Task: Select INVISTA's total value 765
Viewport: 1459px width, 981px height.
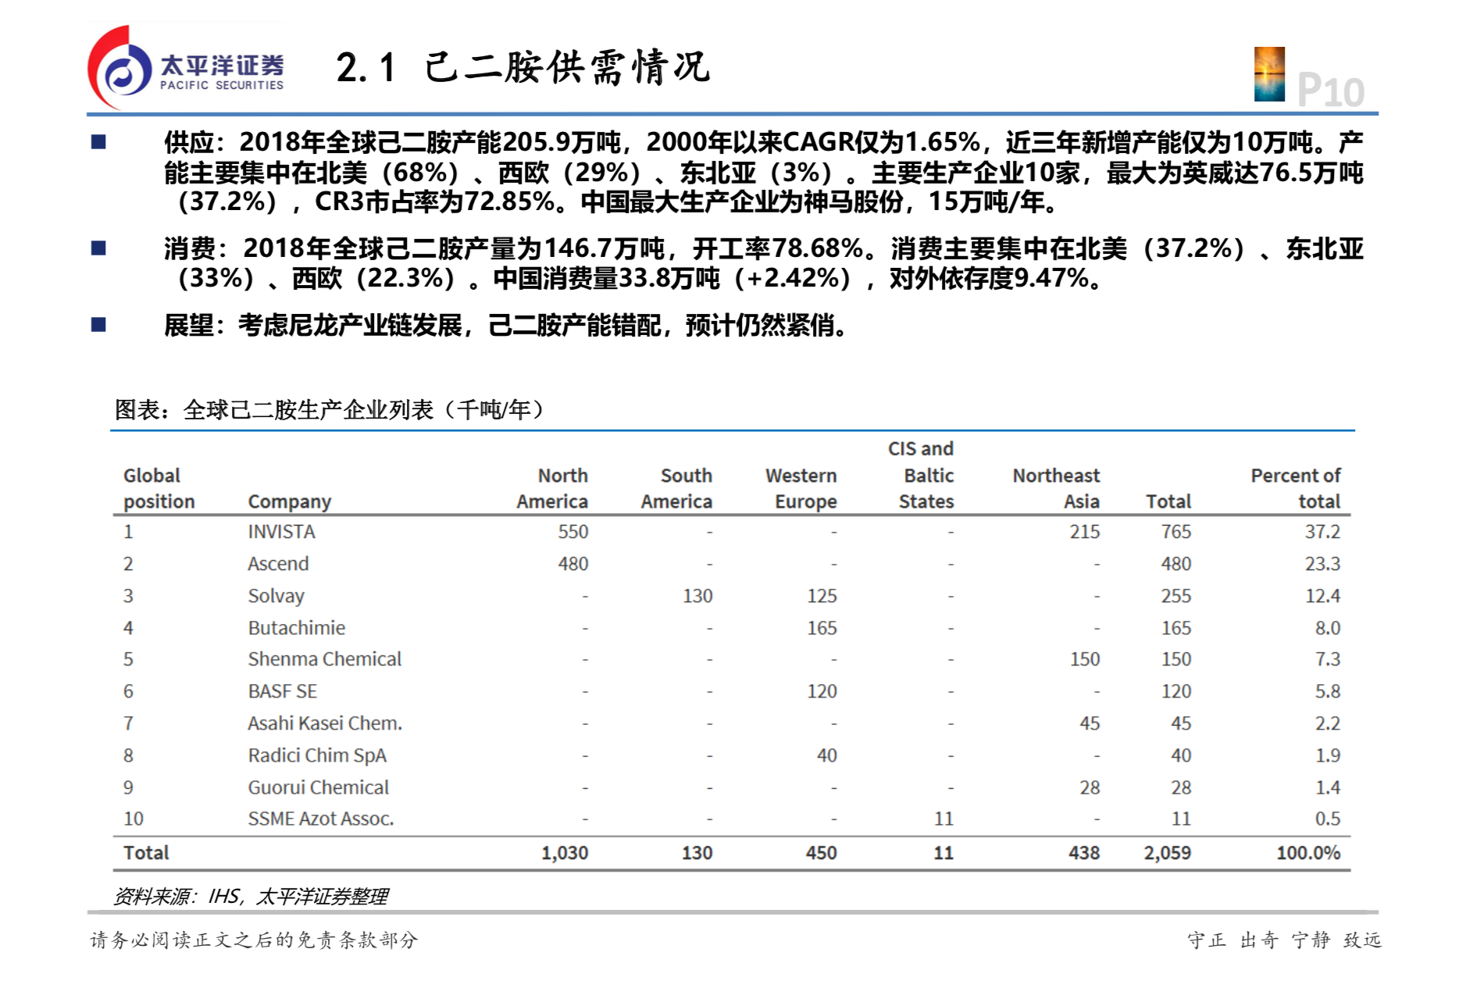Action: coord(1176,532)
